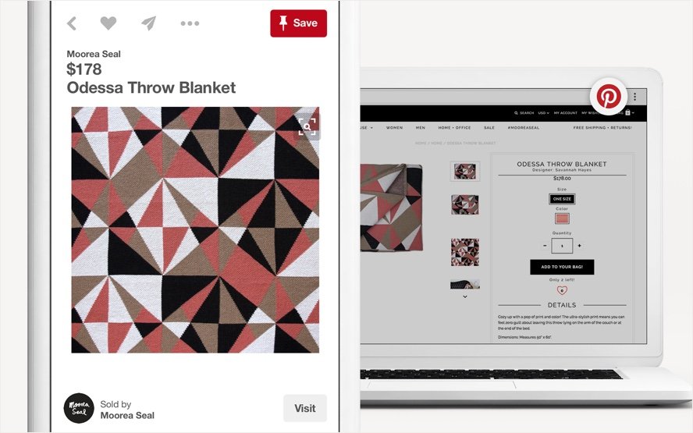Focus the quantity input field
This screenshot has height=433, width=693.
click(x=562, y=246)
